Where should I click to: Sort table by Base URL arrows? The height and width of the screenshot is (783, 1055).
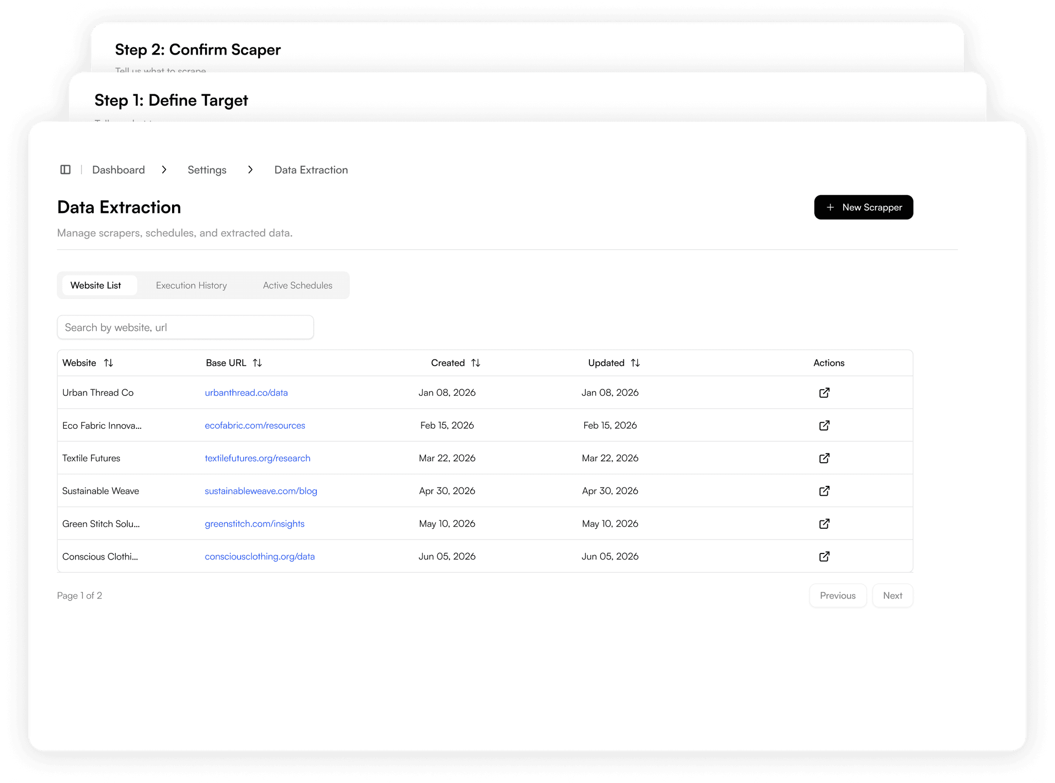257,363
